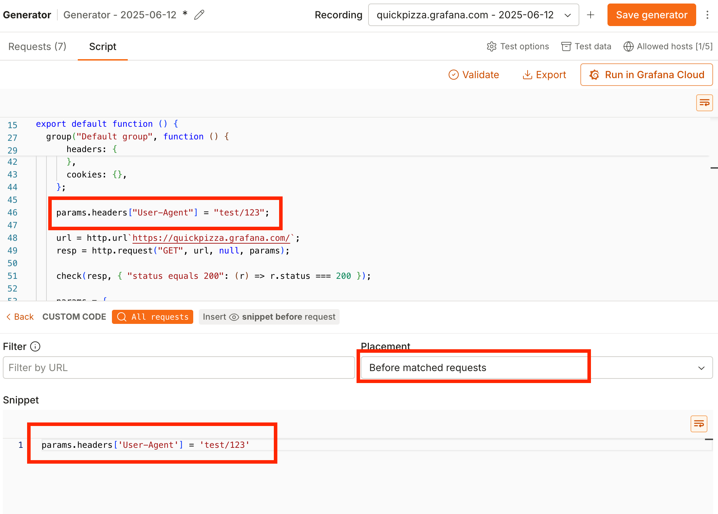Open the Recording selection dropdown
Image resolution: width=718 pixels, height=514 pixels.
(473, 15)
